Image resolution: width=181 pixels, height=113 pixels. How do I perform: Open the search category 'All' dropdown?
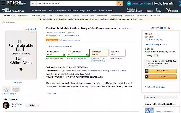tap(34, 3)
